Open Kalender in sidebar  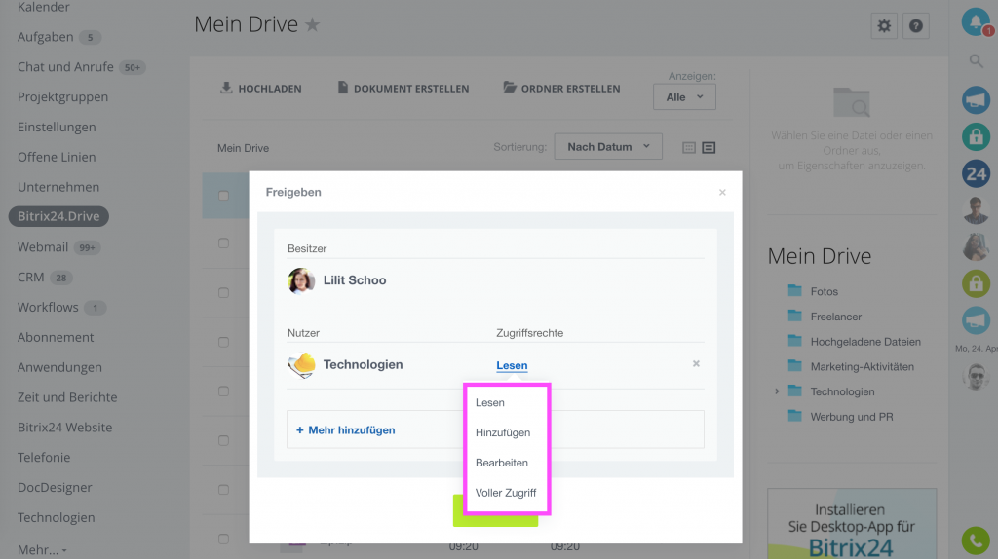pos(43,7)
